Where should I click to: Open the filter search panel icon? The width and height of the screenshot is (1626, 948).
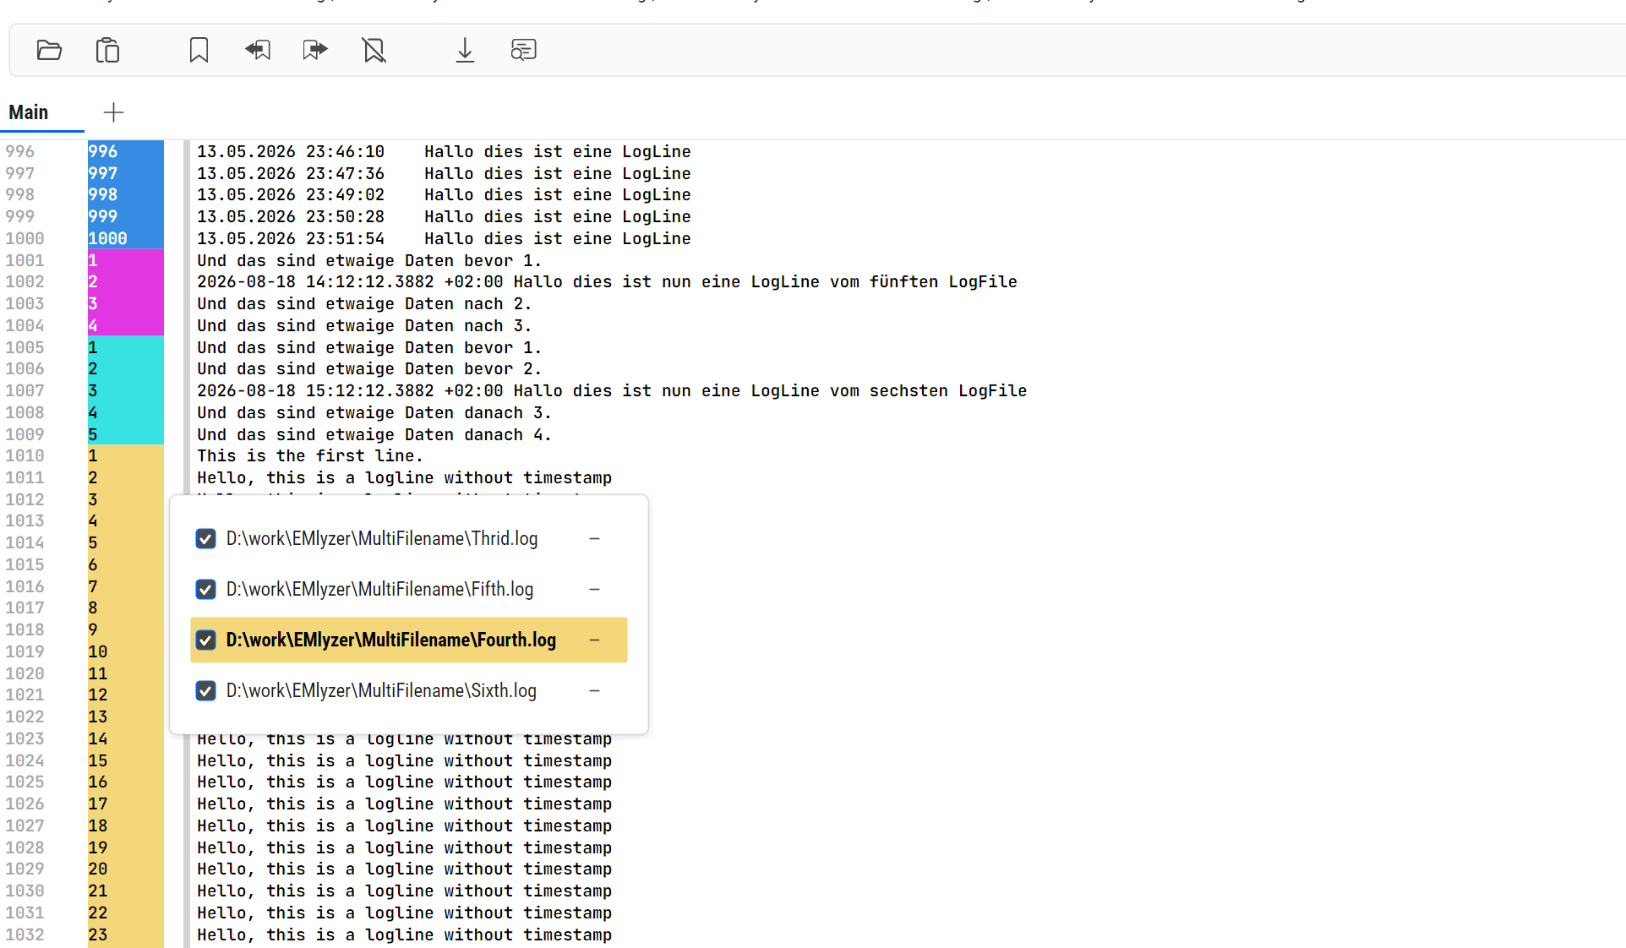524,51
